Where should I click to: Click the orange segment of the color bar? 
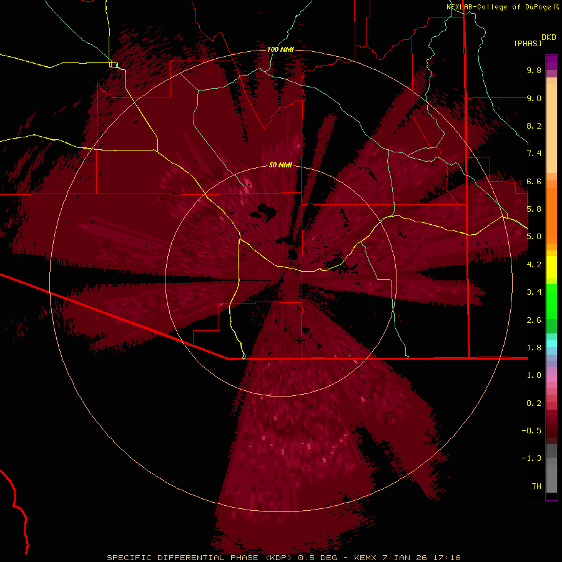(551, 215)
